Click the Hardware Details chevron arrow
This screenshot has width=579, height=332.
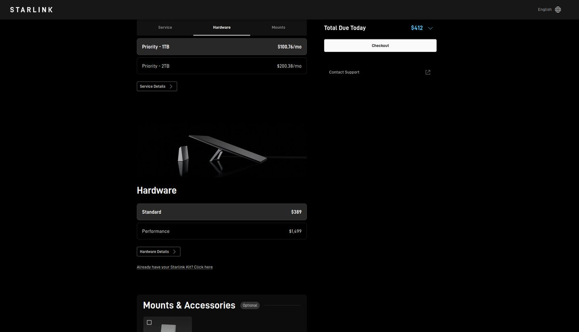coord(174,252)
